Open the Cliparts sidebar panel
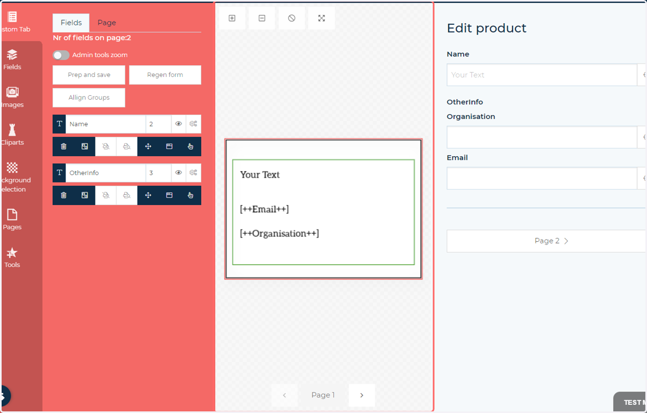The height and width of the screenshot is (413, 647). (12, 135)
